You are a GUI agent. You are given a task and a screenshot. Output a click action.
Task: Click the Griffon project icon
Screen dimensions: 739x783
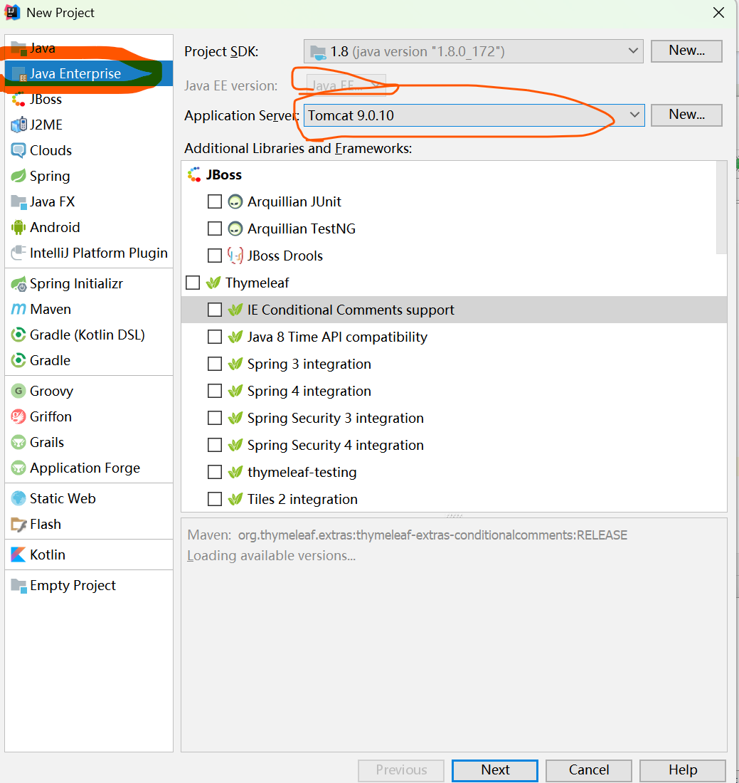pos(18,416)
